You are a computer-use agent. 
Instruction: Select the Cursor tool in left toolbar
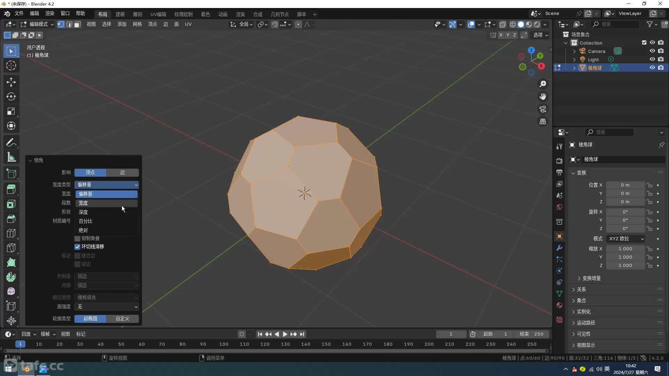pos(11,65)
